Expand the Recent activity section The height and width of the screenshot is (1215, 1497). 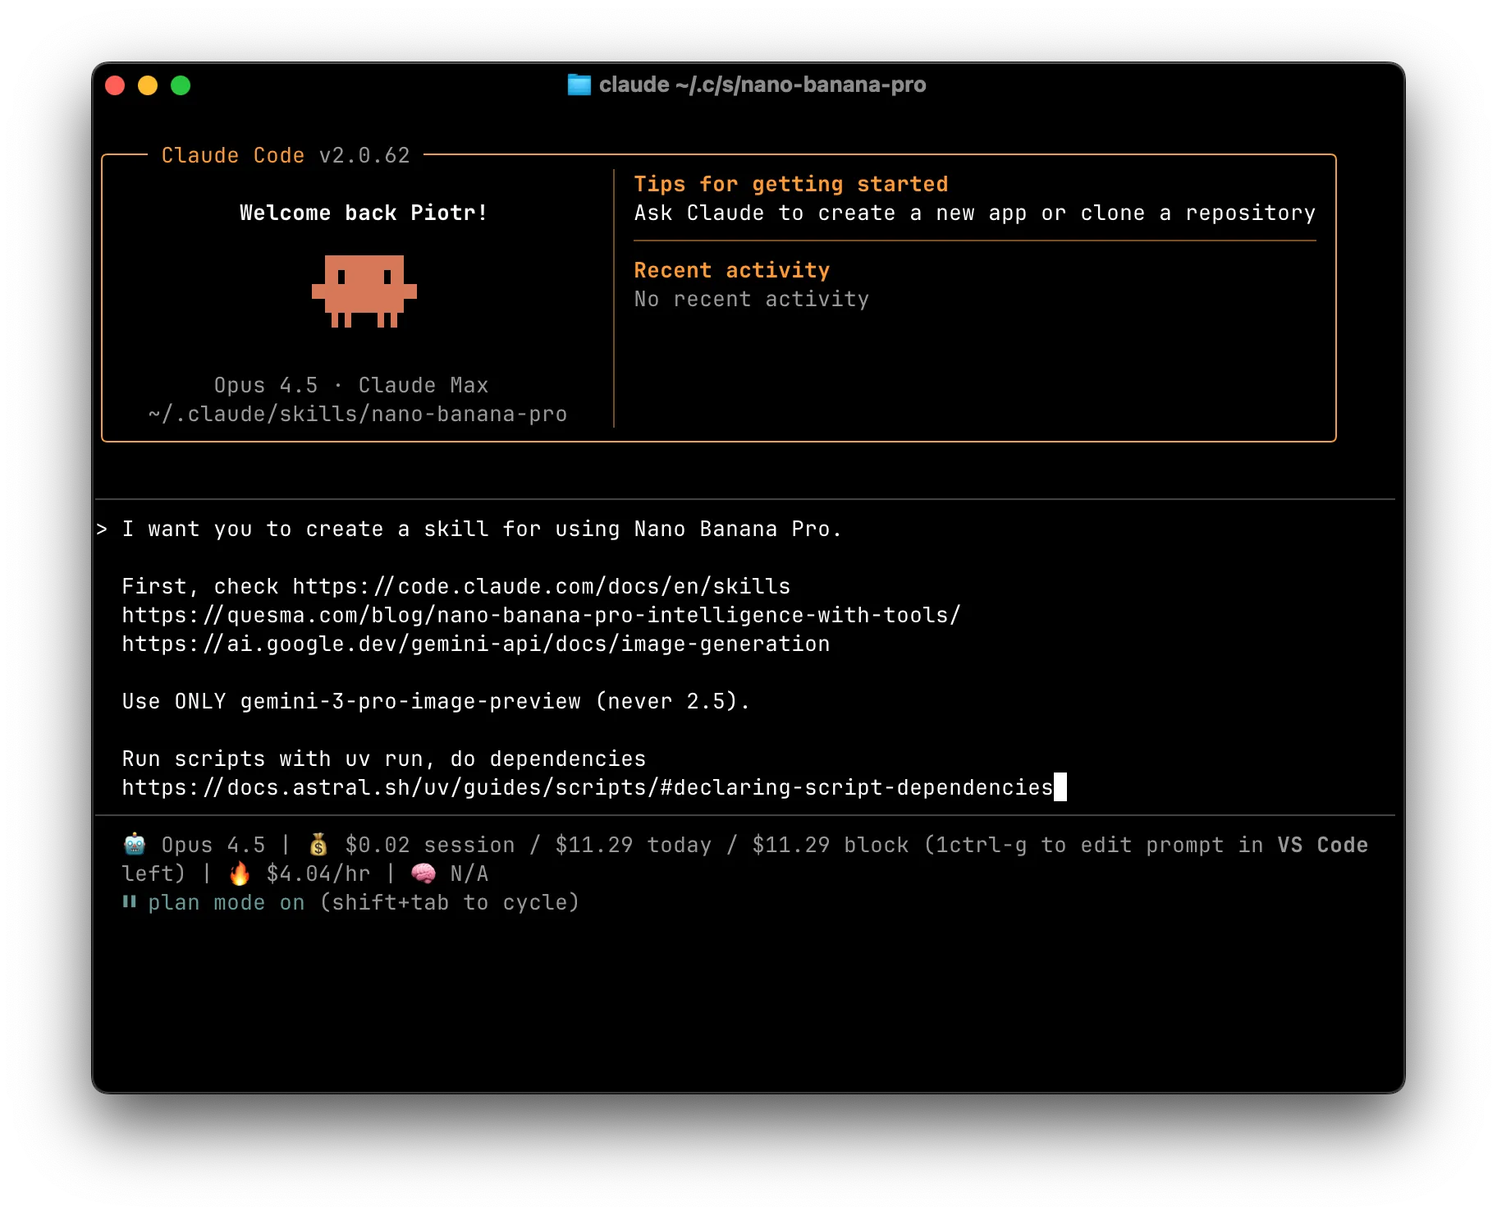[x=731, y=270]
